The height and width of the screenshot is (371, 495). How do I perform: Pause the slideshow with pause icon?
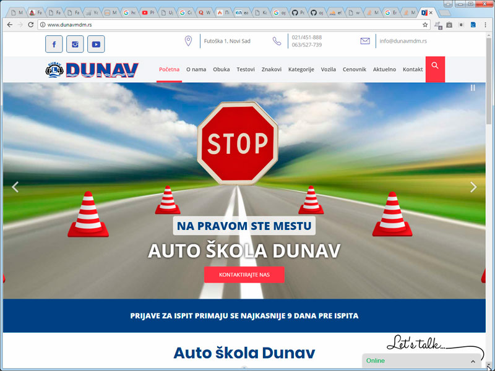473,88
